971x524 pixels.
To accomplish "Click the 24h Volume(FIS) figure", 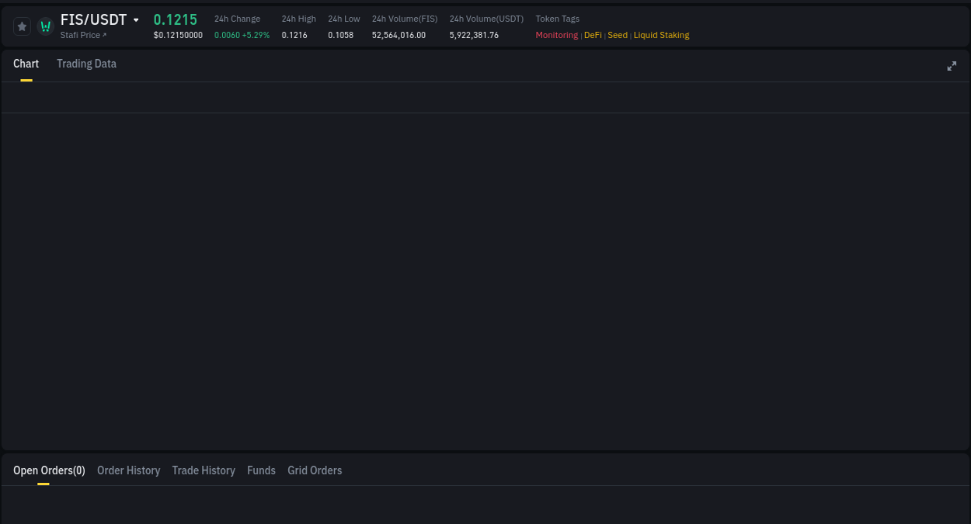I will pyautogui.click(x=398, y=35).
